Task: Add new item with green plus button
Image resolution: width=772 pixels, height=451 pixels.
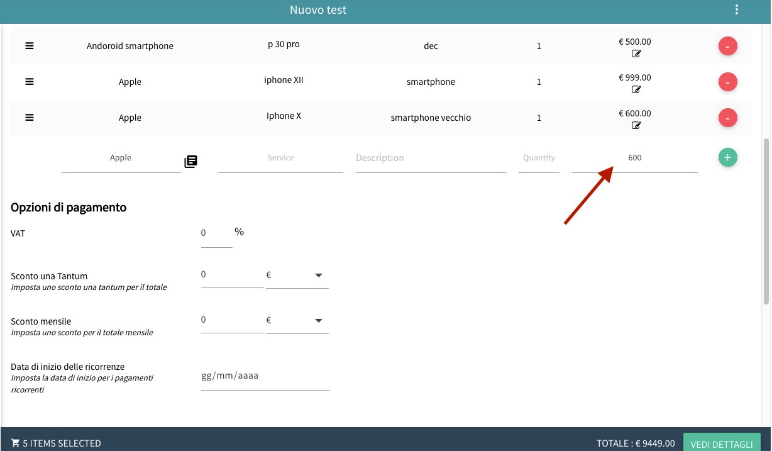Action: coord(727,158)
